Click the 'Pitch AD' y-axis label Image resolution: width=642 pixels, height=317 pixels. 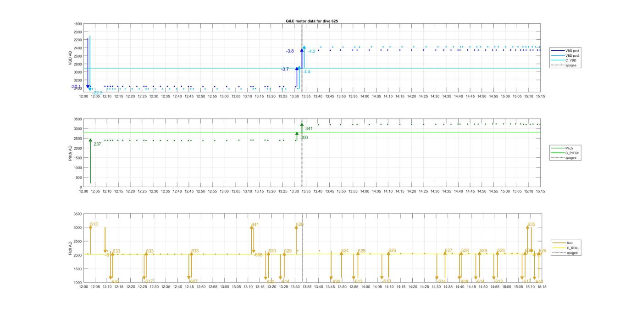tap(71, 153)
